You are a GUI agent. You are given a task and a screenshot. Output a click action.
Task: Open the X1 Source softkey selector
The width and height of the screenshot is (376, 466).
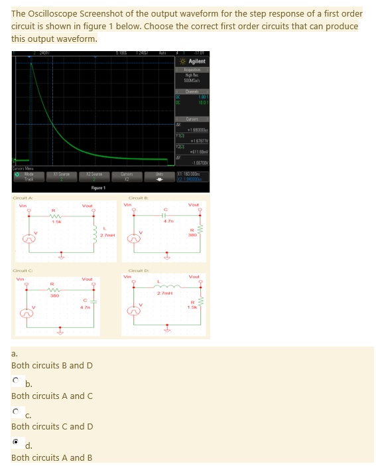(62, 177)
